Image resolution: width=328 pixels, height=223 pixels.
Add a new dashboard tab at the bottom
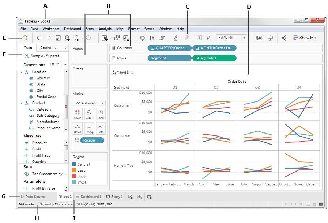[x=140, y=197]
